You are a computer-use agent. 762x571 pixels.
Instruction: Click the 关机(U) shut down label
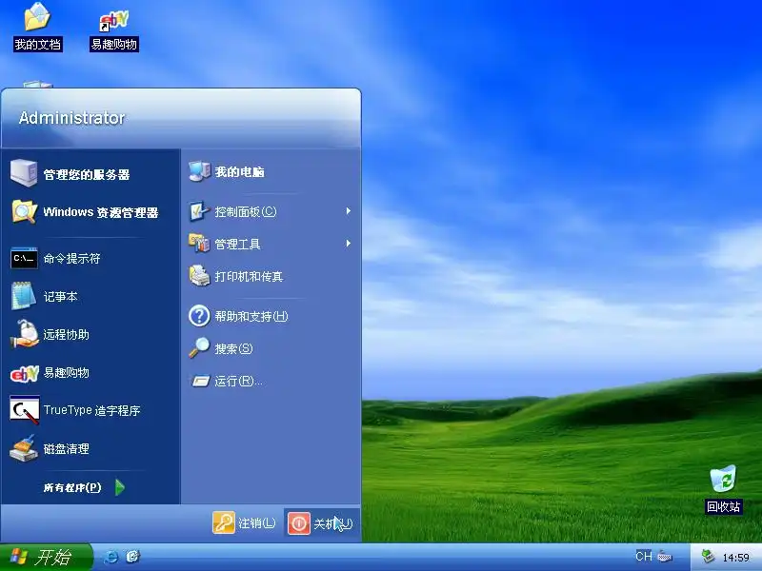pyautogui.click(x=332, y=524)
